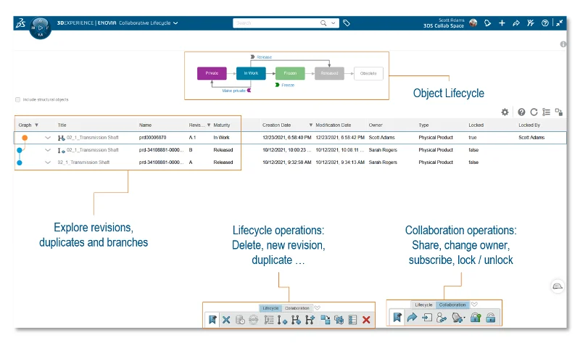The height and width of the screenshot is (351, 580).
Task: Select the Lifecycle tab in the Lifecycle toolbar
Action: click(270, 308)
